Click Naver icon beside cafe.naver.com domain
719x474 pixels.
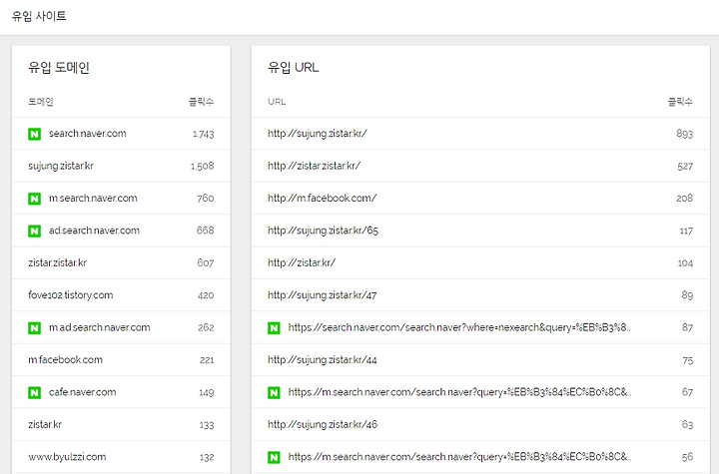tap(34, 392)
